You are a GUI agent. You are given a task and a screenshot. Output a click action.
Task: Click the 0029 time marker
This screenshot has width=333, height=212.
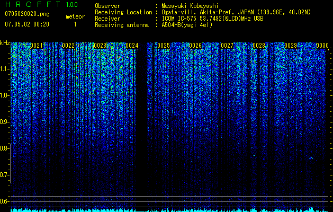291,46
